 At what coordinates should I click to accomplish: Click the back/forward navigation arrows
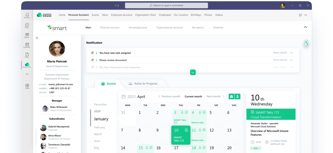click(x=117, y=6)
